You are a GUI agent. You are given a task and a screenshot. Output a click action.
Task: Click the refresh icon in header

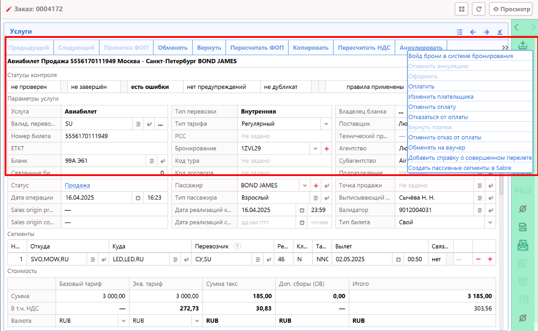point(478,9)
